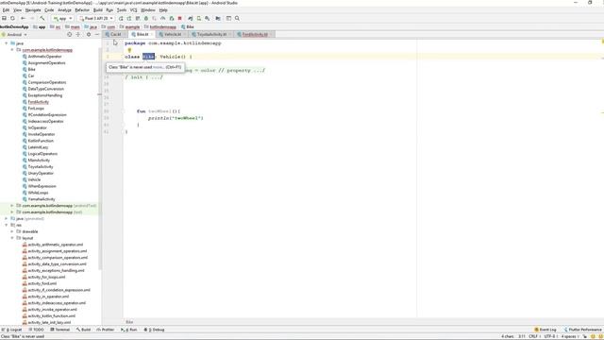Collapse all in the Project panel header

click(x=78, y=34)
